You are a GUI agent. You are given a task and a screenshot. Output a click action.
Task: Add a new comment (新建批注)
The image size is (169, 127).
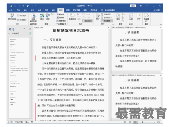[72, 17]
